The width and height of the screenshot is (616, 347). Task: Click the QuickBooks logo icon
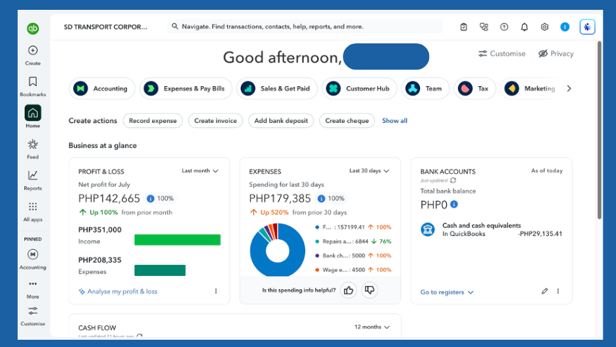pos(33,29)
